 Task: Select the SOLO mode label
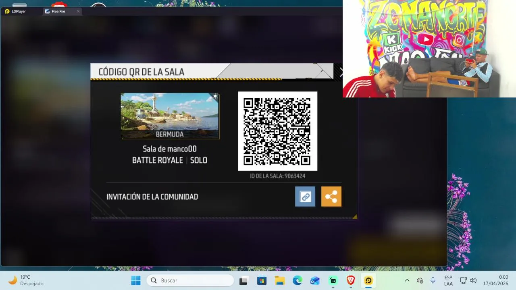pos(199,160)
